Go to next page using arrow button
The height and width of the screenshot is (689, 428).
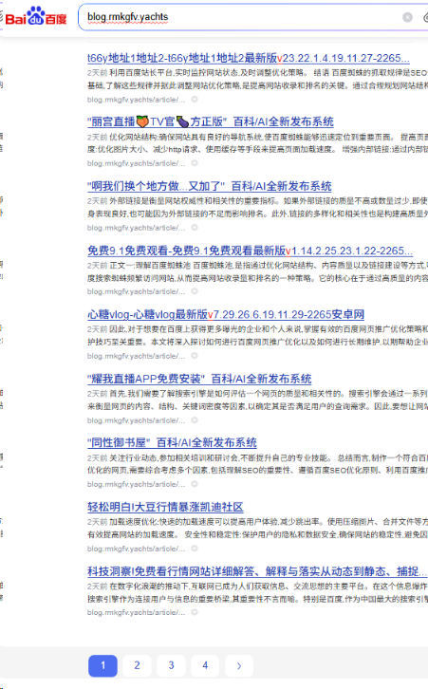239,665
